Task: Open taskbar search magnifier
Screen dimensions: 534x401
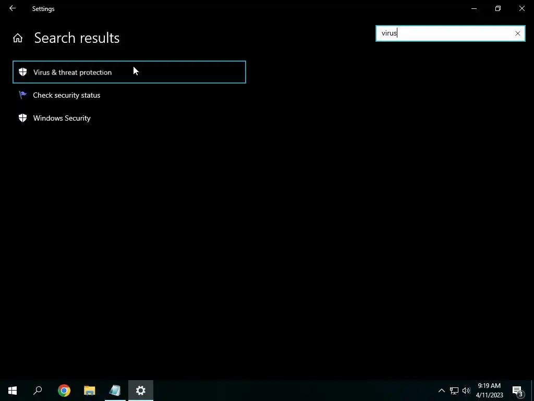Action: (38, 391)
